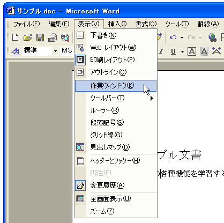Expand the ツールバー submenu arrow
Image resolution: width=224 pixels, height=223 pixels.
(152, 98)
